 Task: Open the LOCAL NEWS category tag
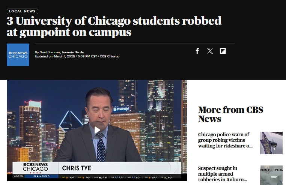23,11
